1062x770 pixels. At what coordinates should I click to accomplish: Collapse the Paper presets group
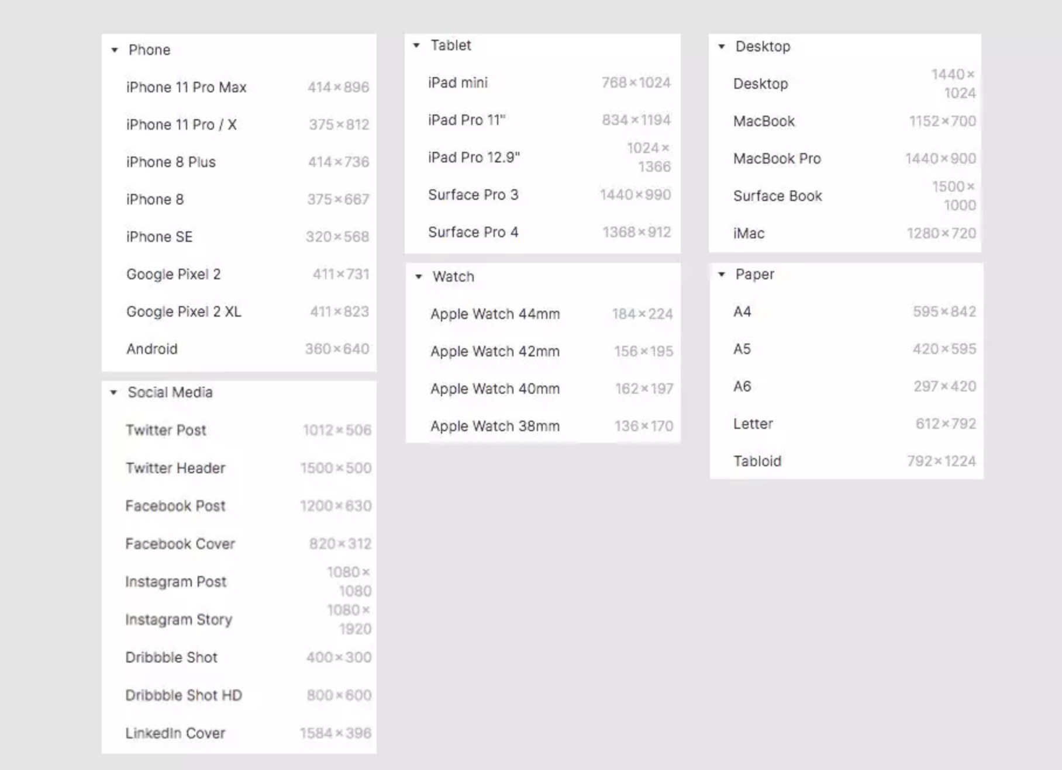tap(722, 275)
